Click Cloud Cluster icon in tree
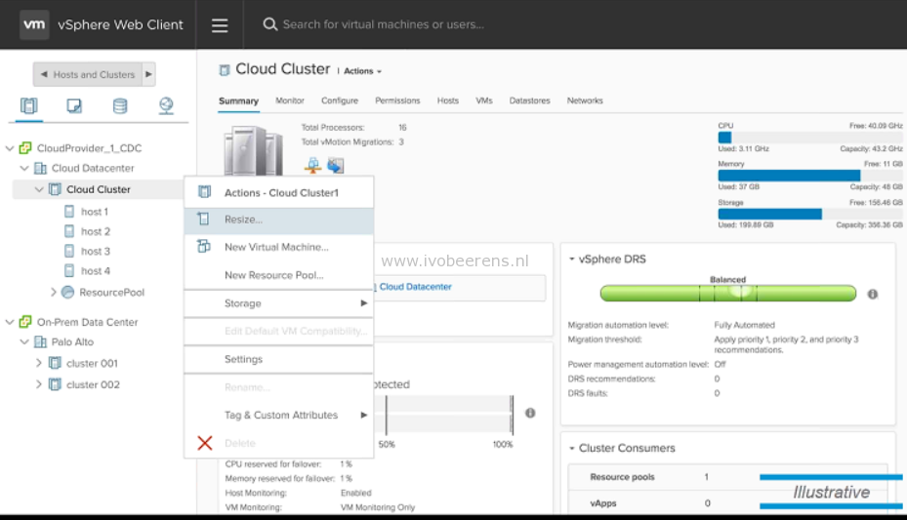This screenshot has width=907, height=520. pyautogui.click(x=55, y=189)
